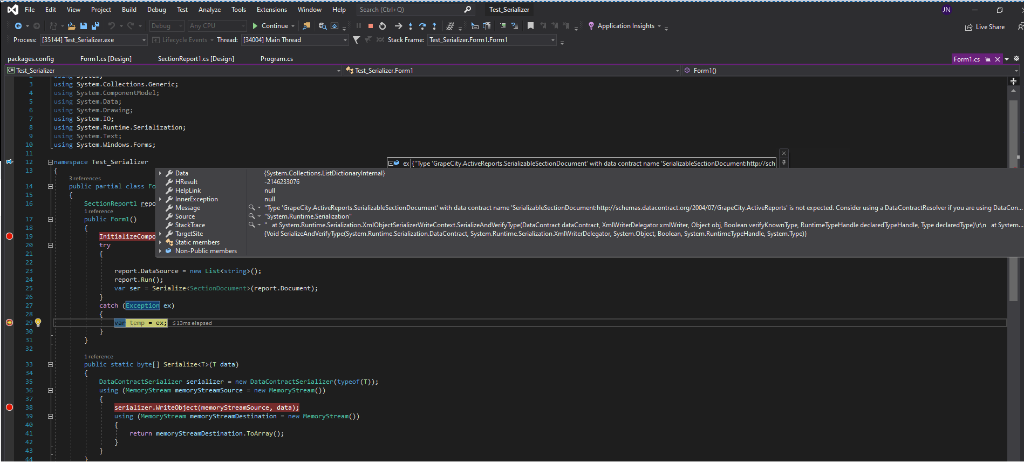The image size is (1024, 462).
Task: Expand Non-Public members node
Action: tap(160, 251)
